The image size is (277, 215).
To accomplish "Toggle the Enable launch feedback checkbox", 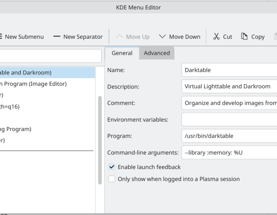I will click(112, 167).
